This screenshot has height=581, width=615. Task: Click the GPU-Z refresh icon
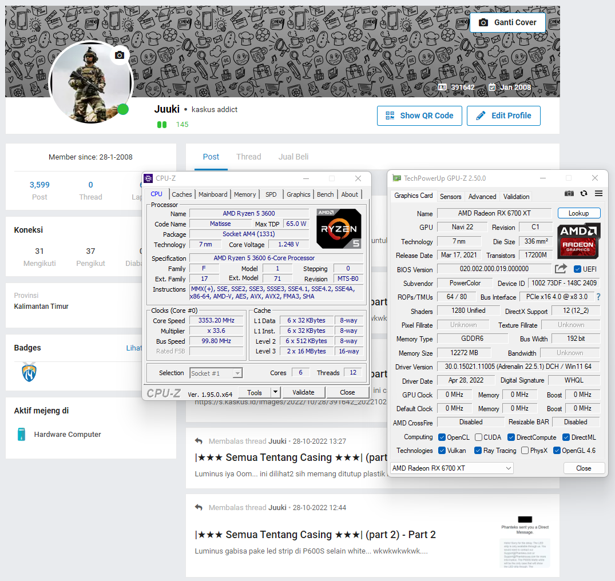point(584,193)
